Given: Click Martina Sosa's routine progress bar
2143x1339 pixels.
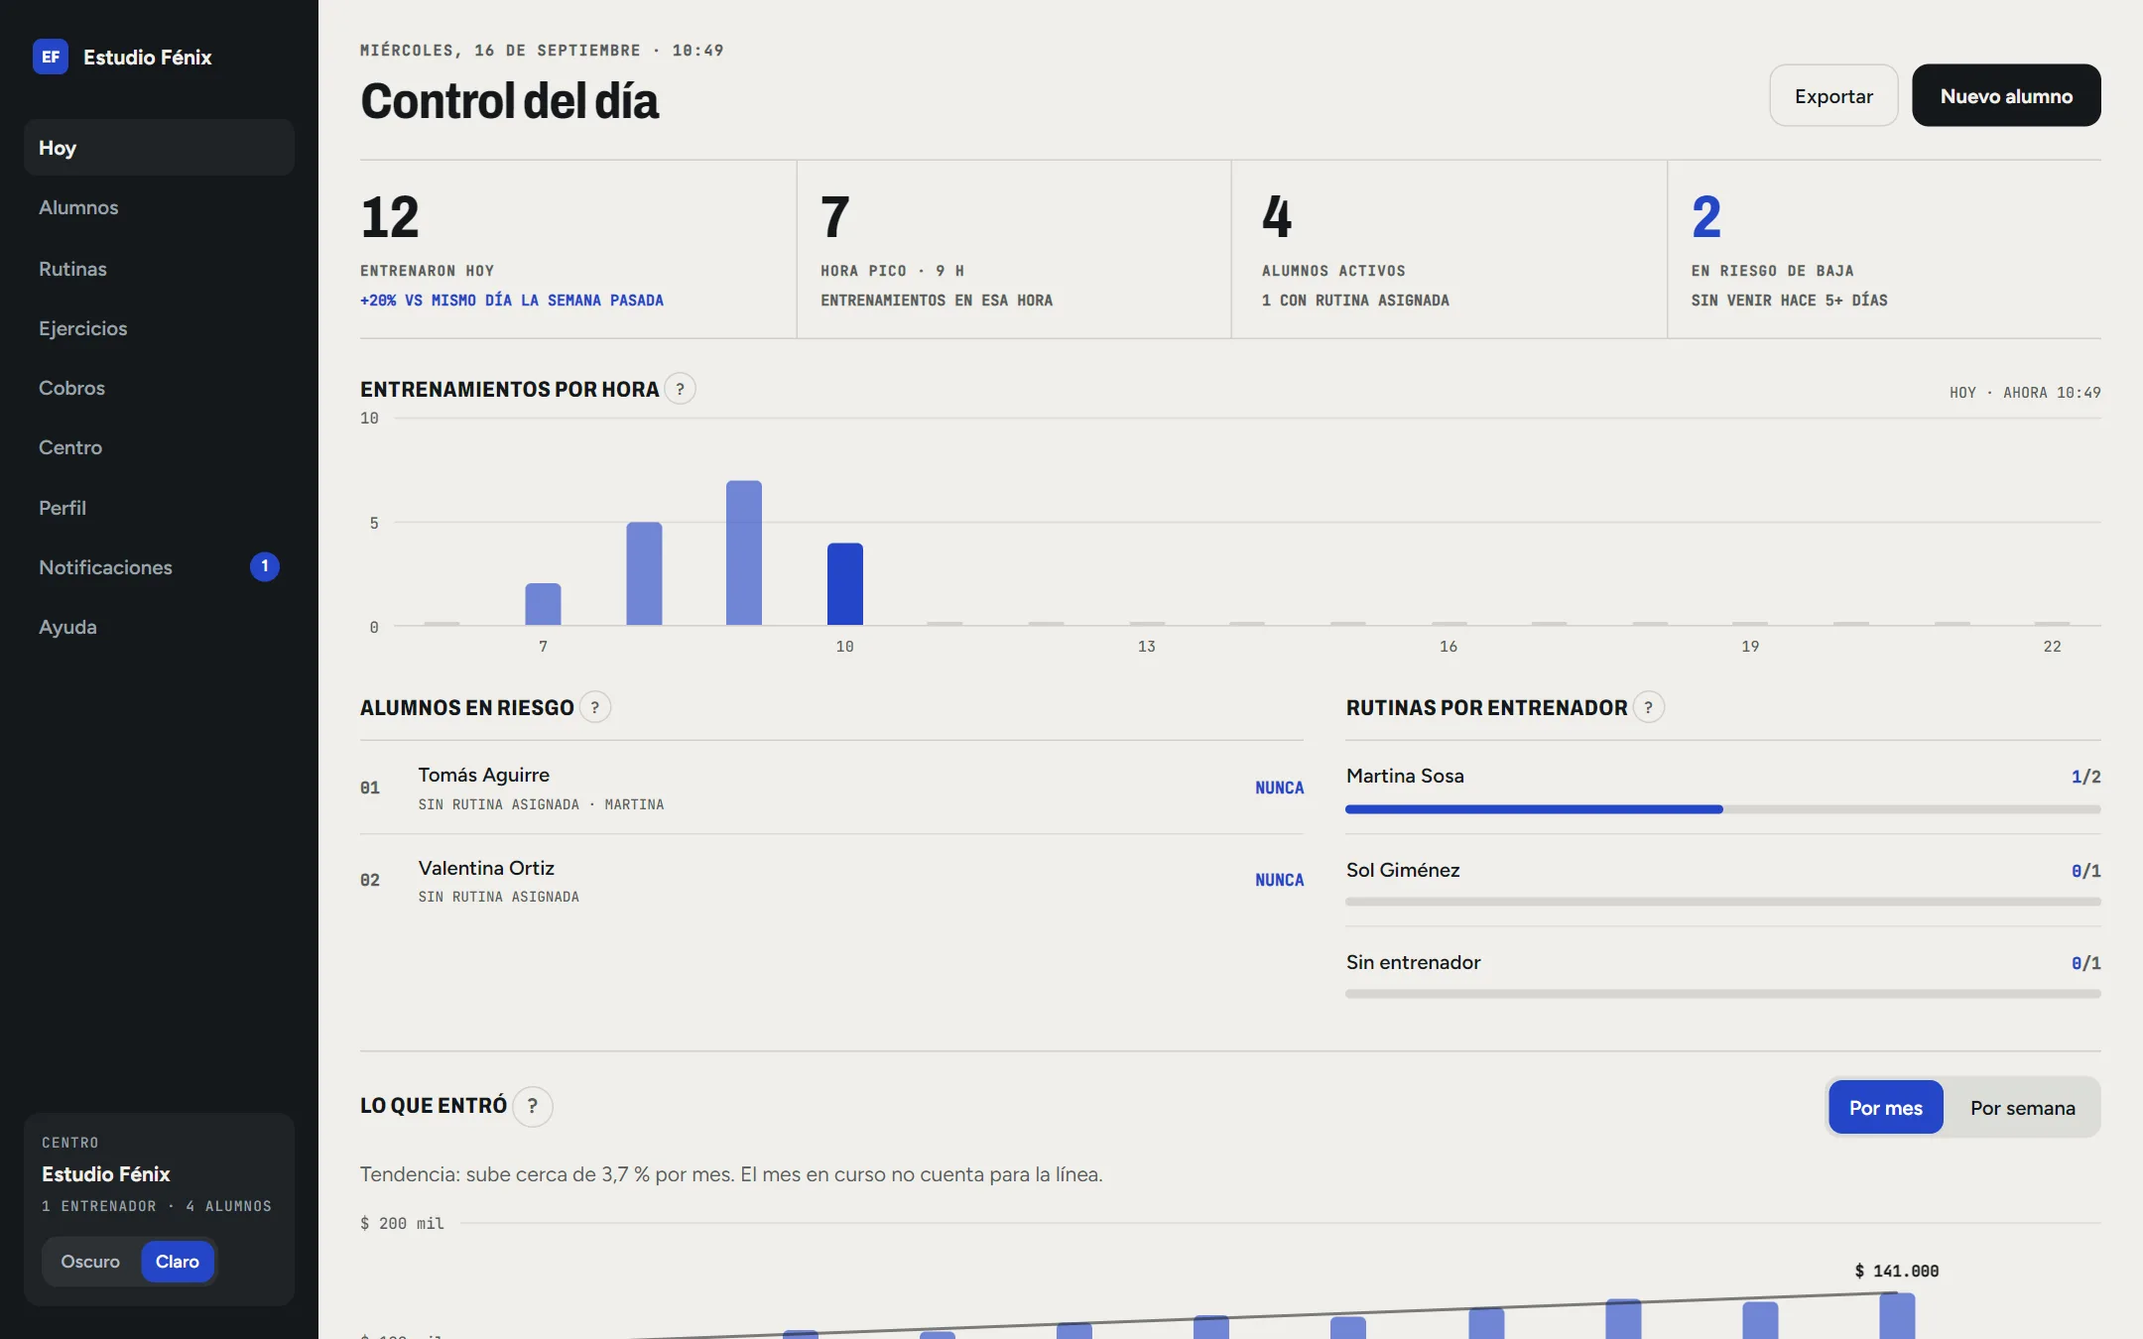Looking at the screenshot, I should (1723, 809).
